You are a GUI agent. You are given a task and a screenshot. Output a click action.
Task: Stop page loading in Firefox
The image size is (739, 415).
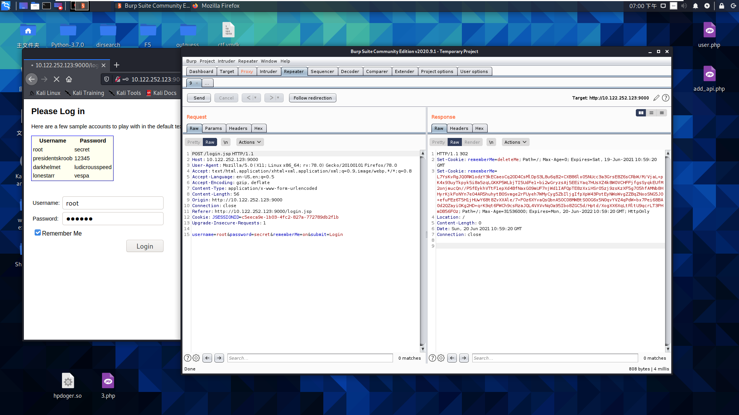coord(57,79)
